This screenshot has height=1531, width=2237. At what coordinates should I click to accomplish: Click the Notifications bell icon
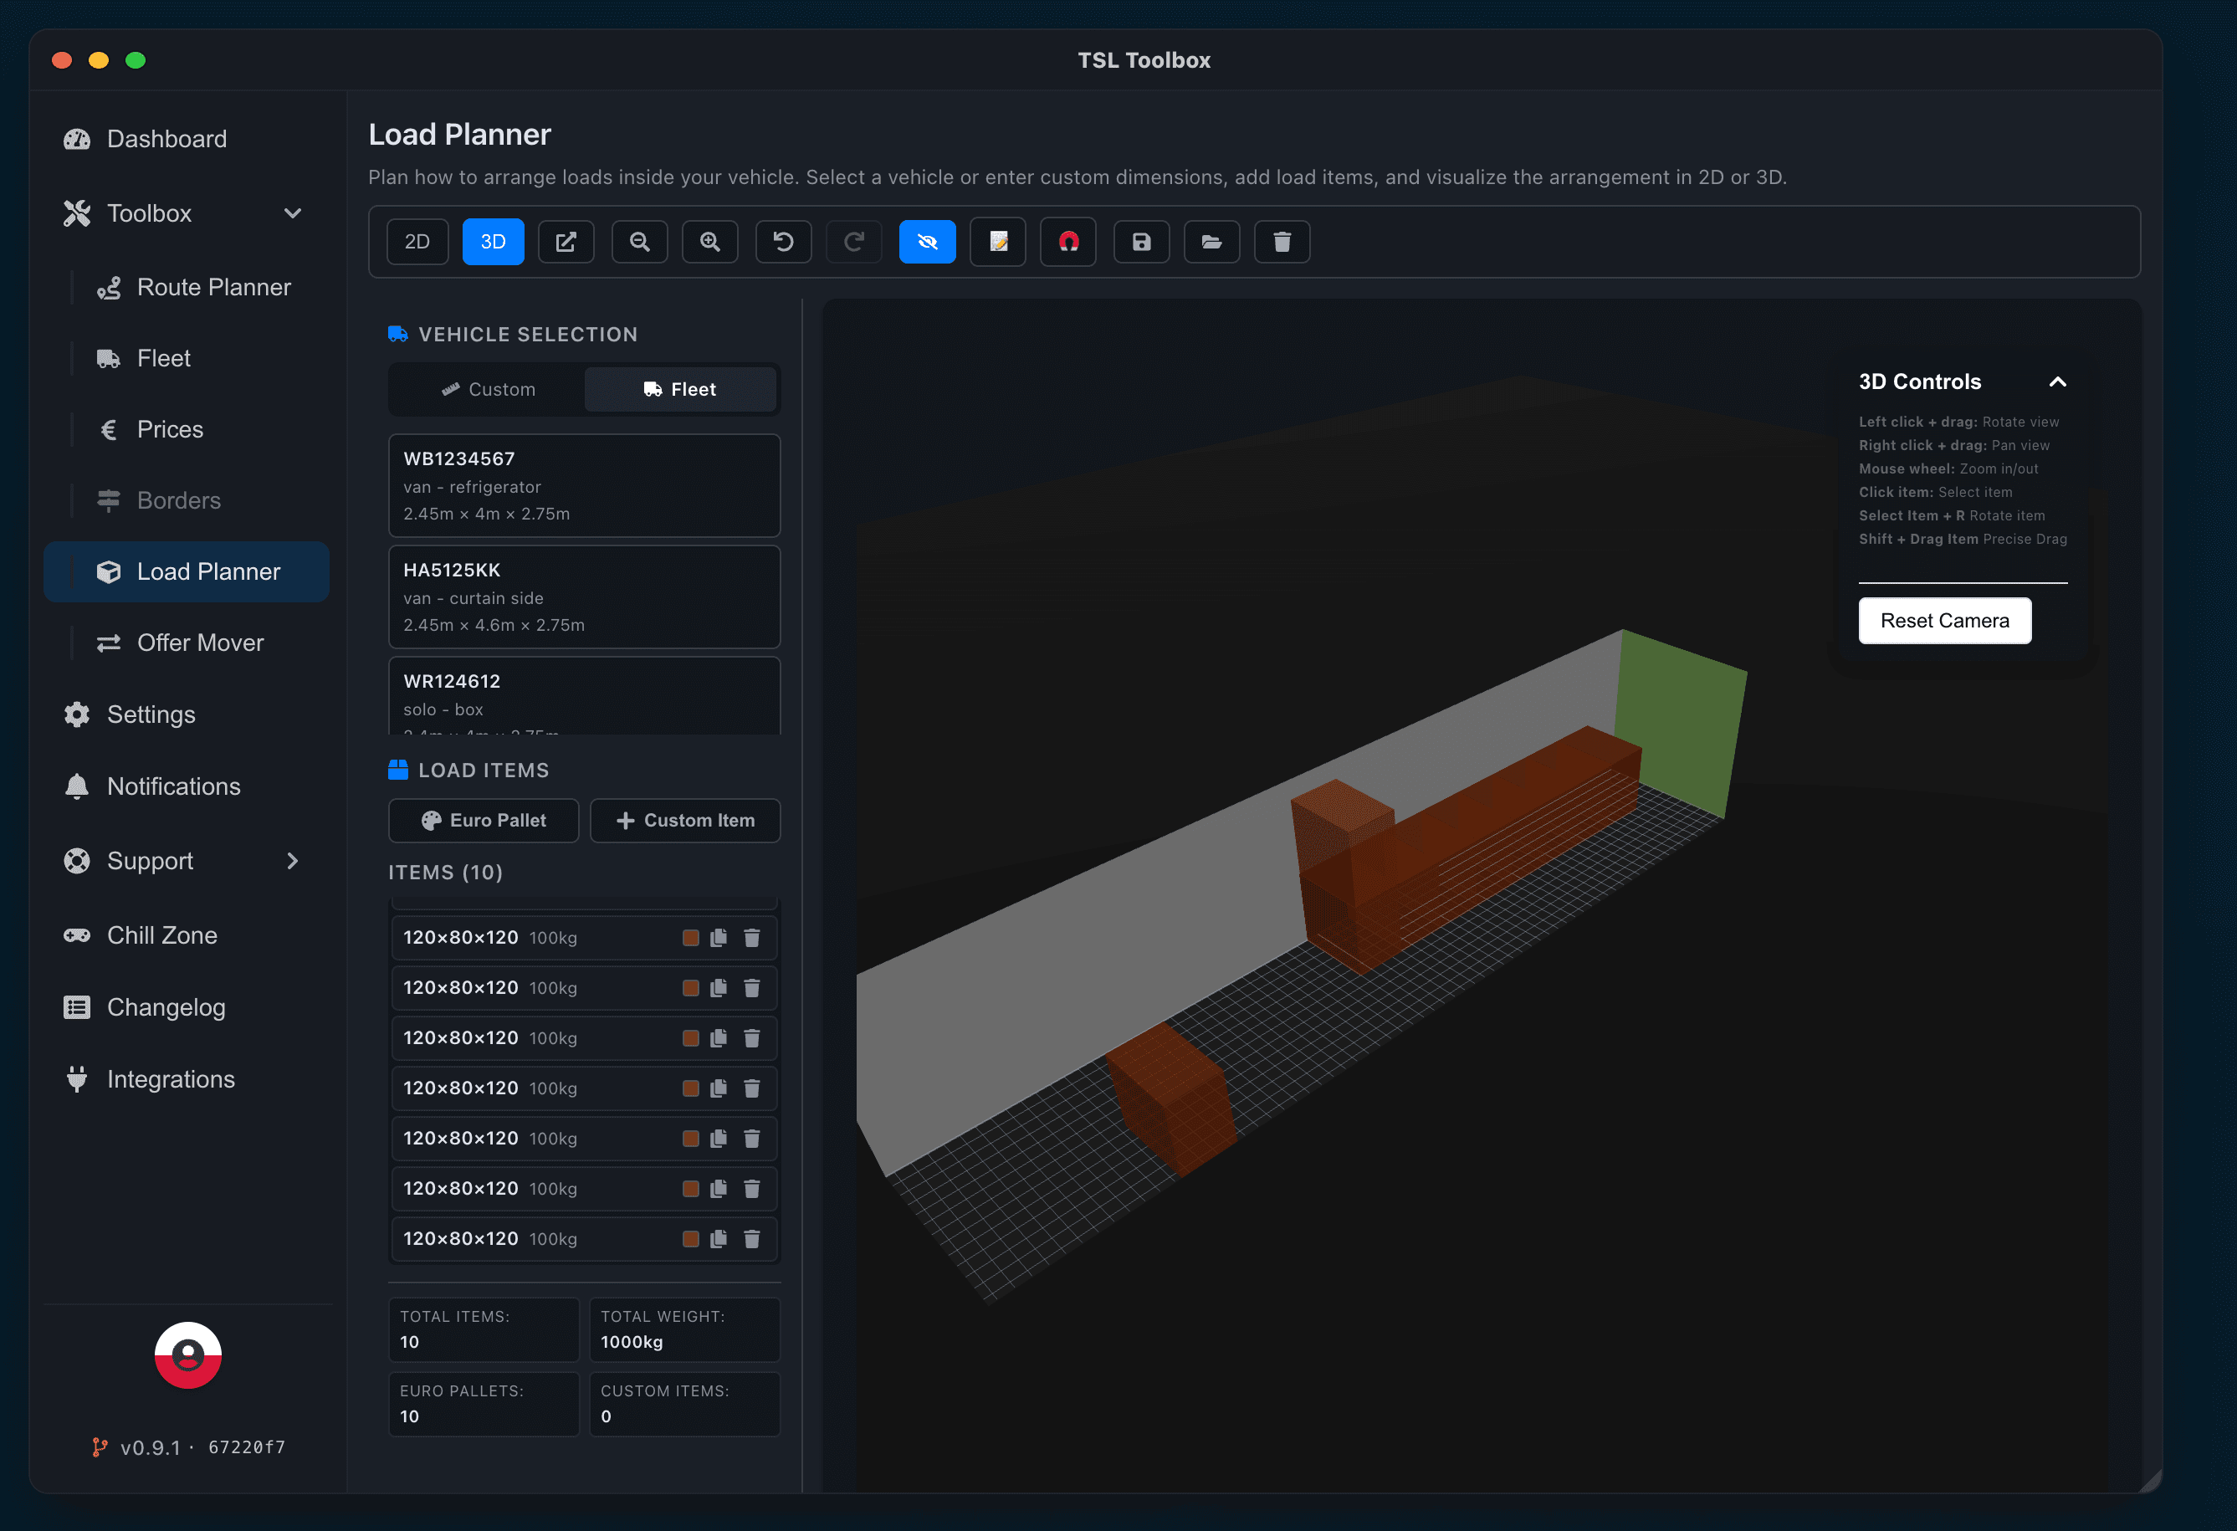77,786
